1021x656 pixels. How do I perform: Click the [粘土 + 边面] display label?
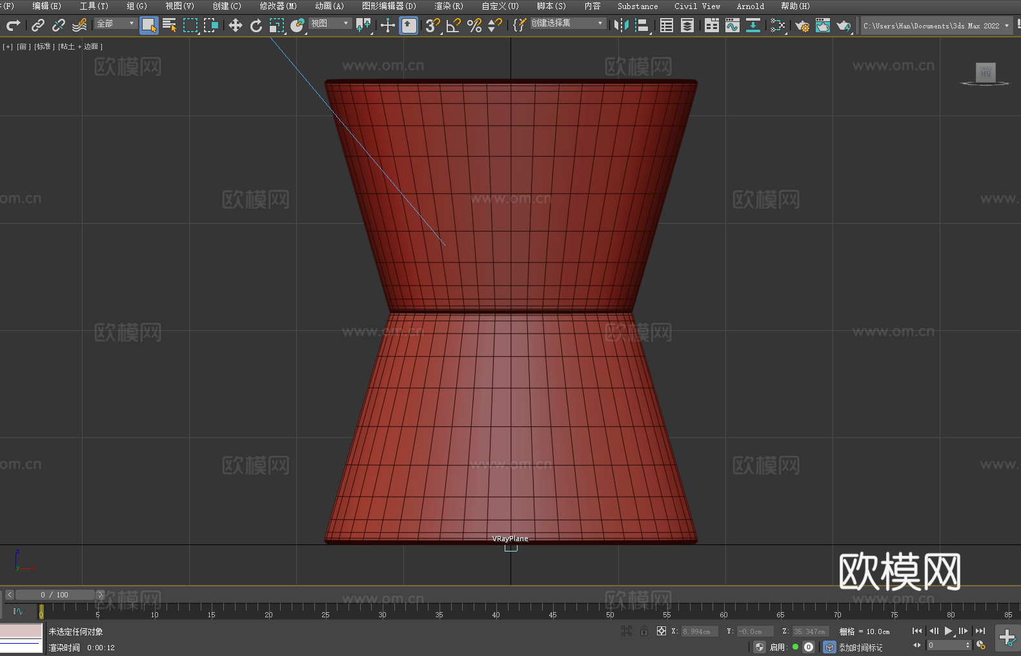point(80,46)
